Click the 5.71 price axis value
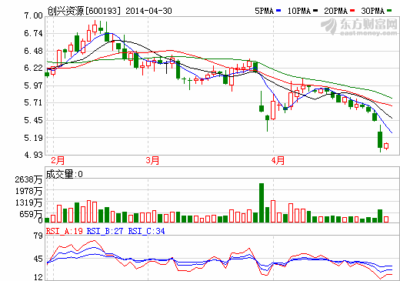The height and width of the screenshot is (281, 400). (33, 103)
